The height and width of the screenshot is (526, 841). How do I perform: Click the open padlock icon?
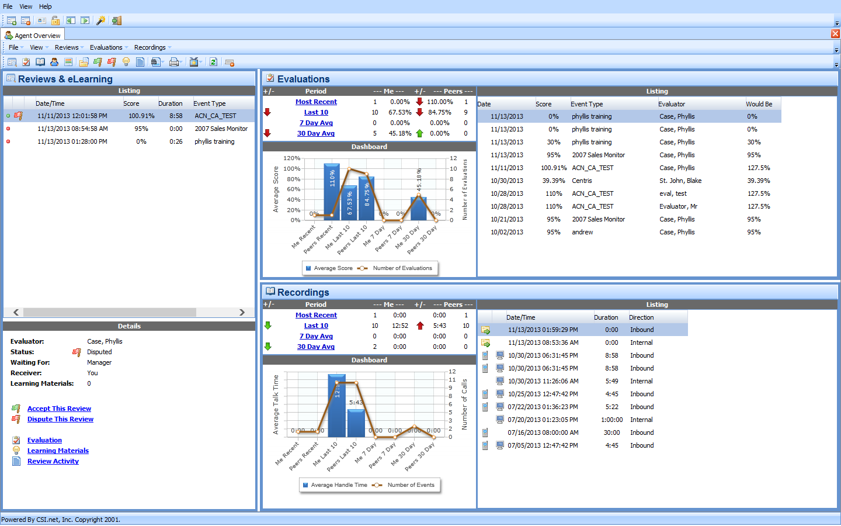point(55,20)
